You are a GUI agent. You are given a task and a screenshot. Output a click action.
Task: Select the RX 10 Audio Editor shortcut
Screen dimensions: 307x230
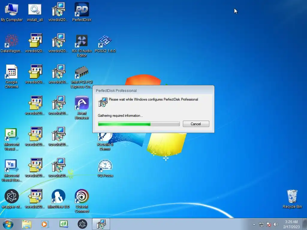[82, 46]
